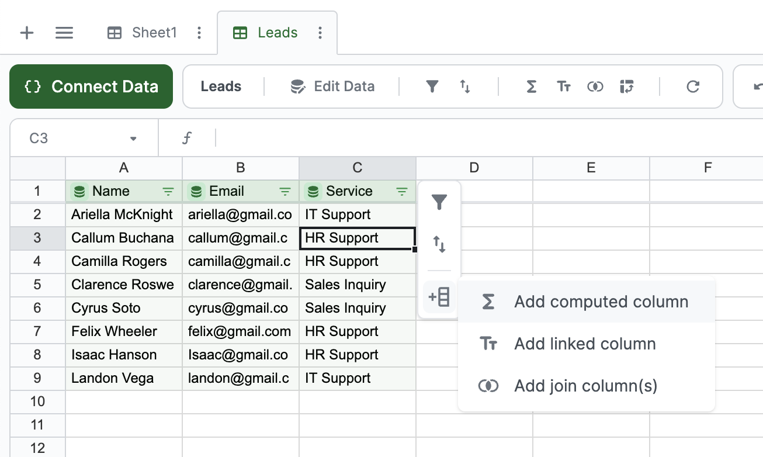763x457 pixels.
Task: Click the sort arrows icon in the top toolbar
Action: pos(465,87)
